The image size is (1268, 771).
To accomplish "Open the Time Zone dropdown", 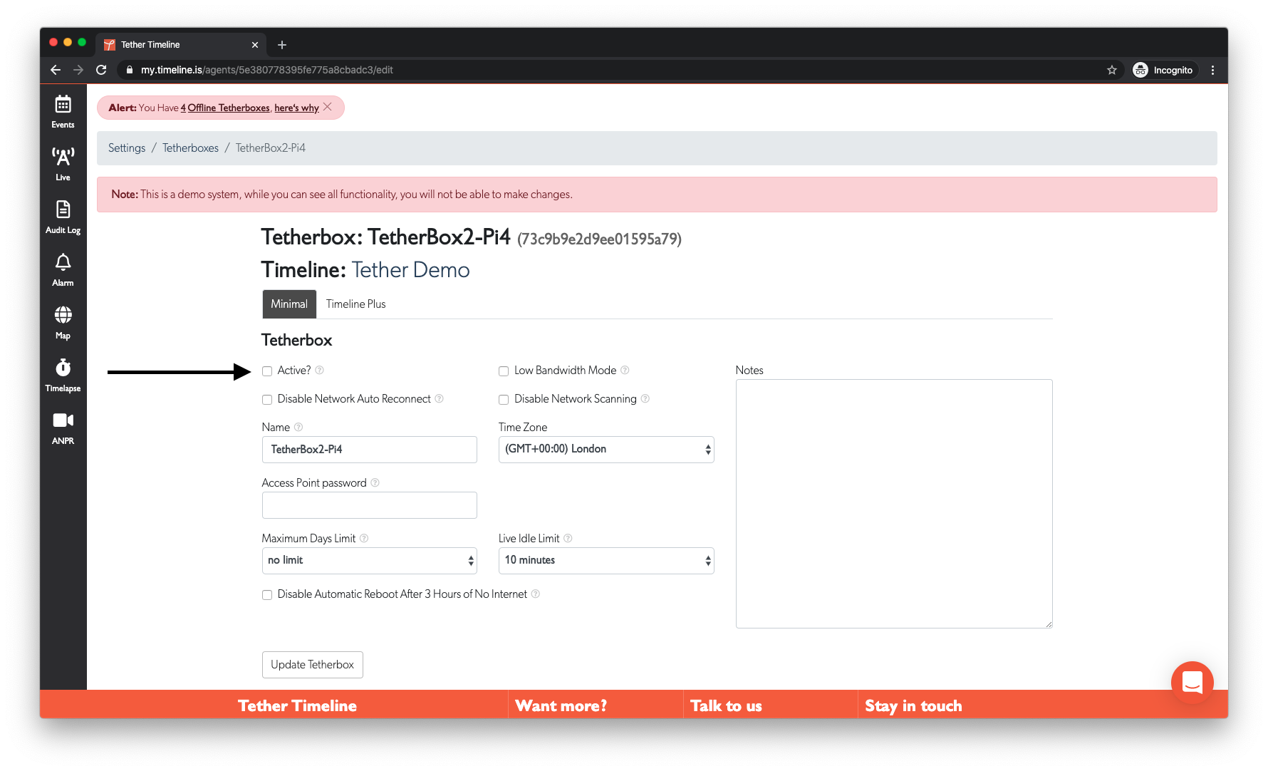I will [x=606, y=449].
